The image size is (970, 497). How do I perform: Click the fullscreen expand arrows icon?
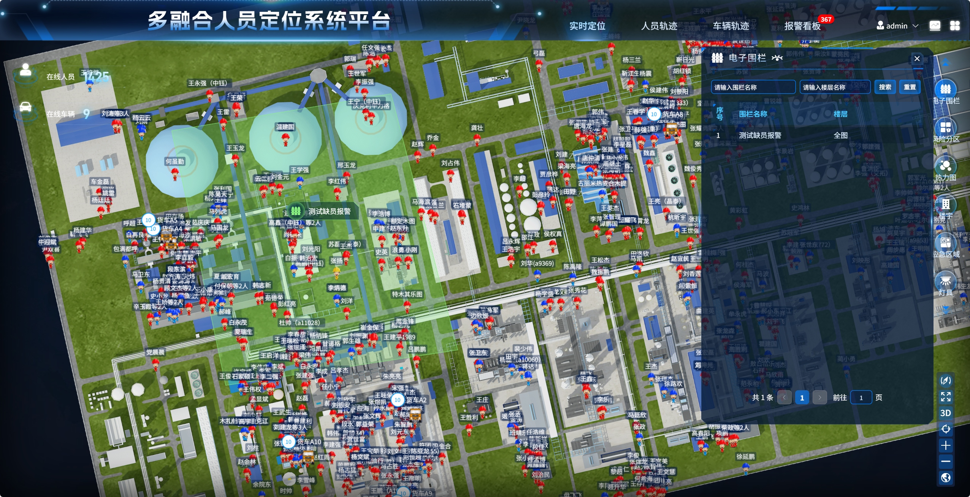945,397
